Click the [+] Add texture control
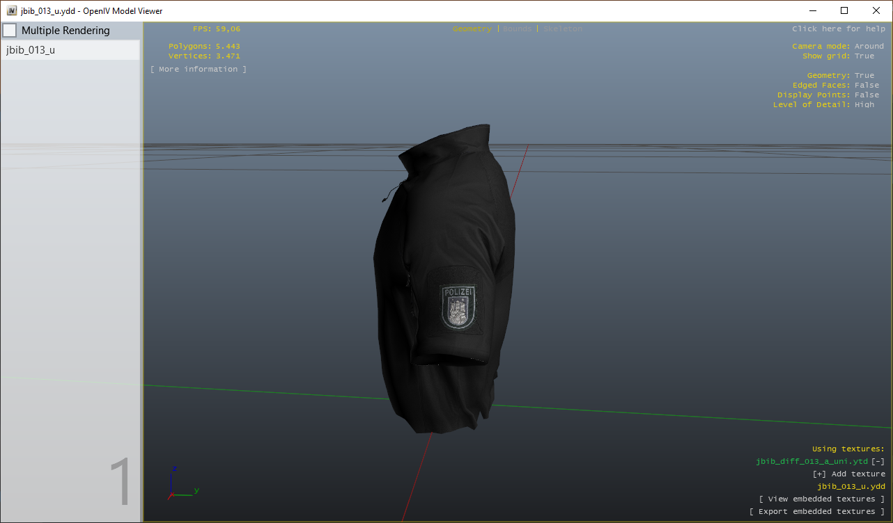893x523 pixels. pyautogui.click(x=849, y=474)
